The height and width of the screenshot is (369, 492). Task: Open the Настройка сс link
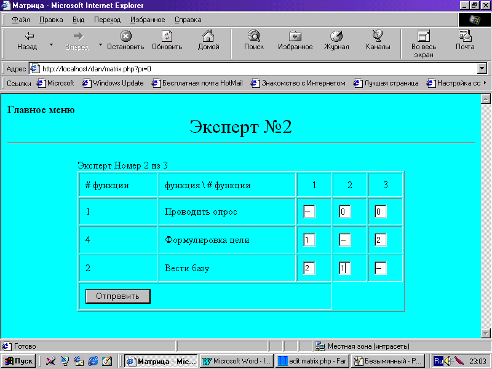453,83
